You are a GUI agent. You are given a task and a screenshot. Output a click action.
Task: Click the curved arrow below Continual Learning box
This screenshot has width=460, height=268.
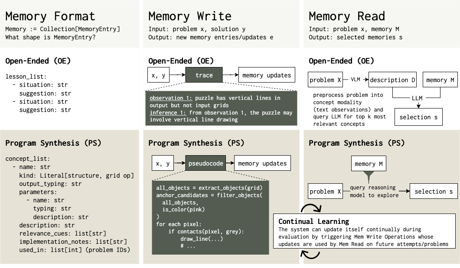[312, 254]
